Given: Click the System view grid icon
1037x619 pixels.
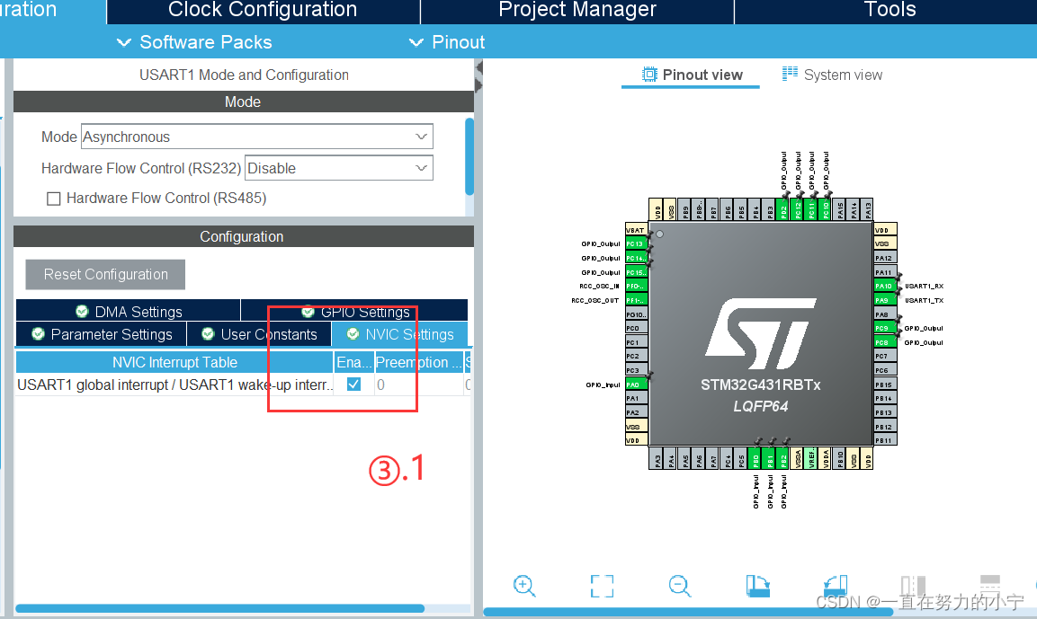Looking at the screenshot, I should 790,74.
